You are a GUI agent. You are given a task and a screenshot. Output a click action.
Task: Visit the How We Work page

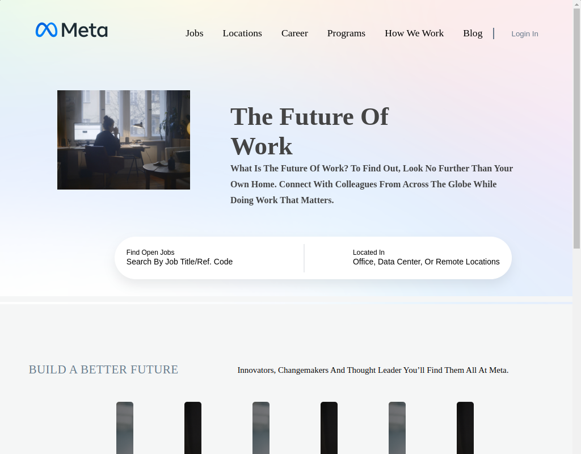click(x=414, y=33)
